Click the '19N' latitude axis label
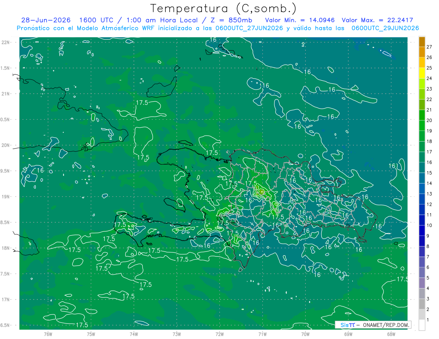439x339 pixels. coord(6,197)
